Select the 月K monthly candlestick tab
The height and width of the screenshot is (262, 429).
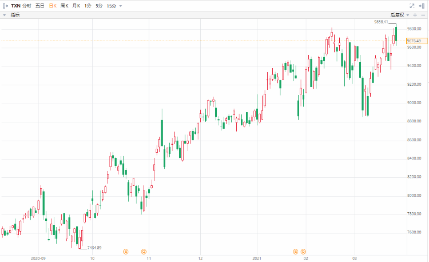click(x=76, y=5)
